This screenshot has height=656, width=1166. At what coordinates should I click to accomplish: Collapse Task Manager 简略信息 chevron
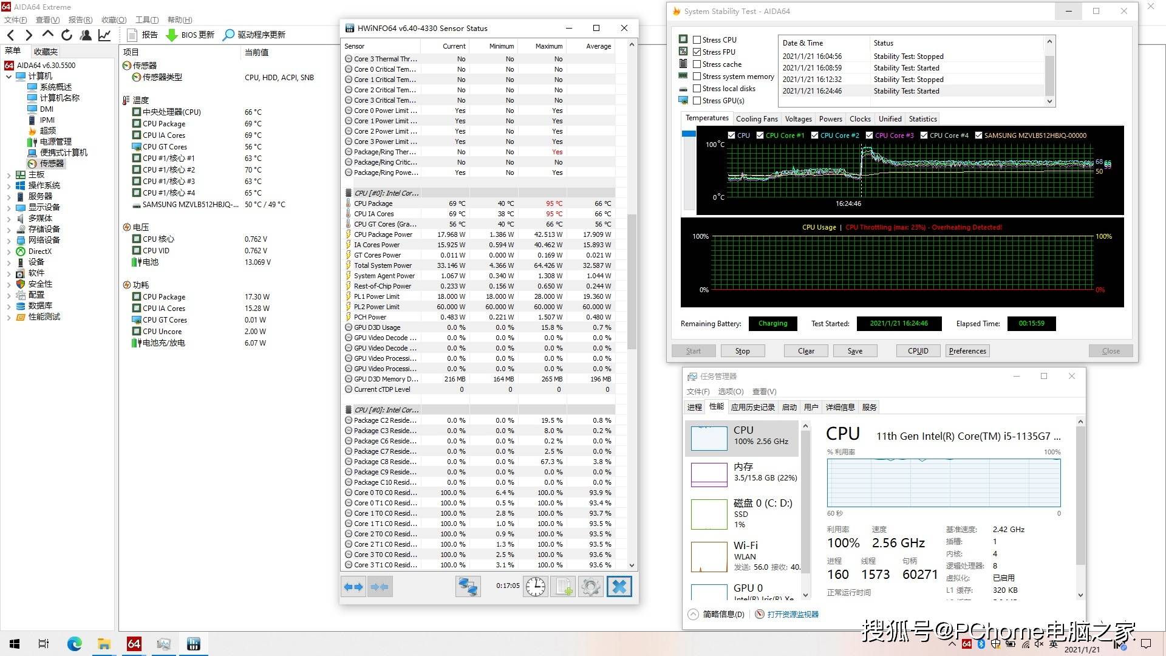[x=693, y=615]
